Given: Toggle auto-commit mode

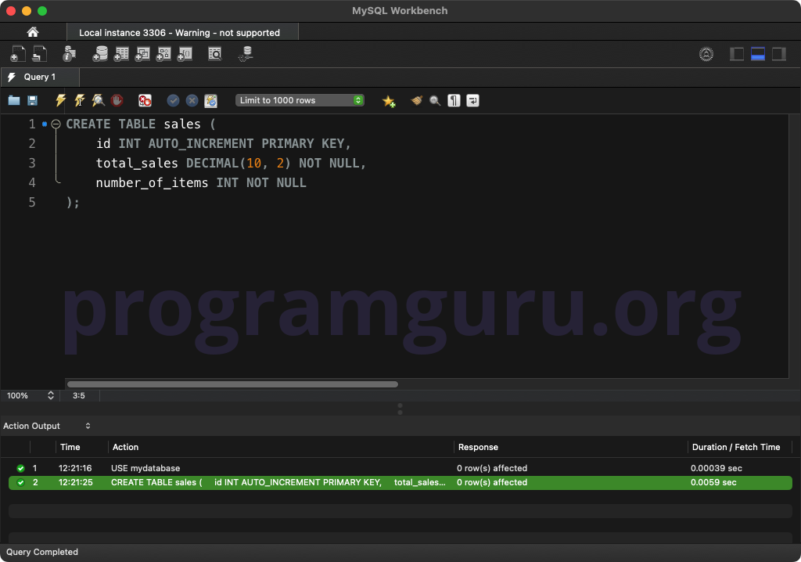Looking at the screenshot, I should 211,101.
